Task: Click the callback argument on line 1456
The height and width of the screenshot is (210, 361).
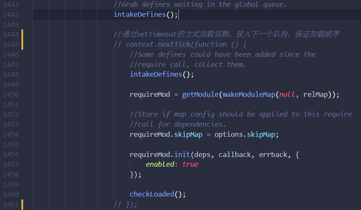Action: tap(235, 154)
